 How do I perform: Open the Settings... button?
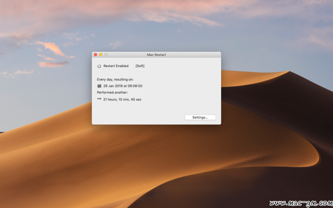click(200, 117)
